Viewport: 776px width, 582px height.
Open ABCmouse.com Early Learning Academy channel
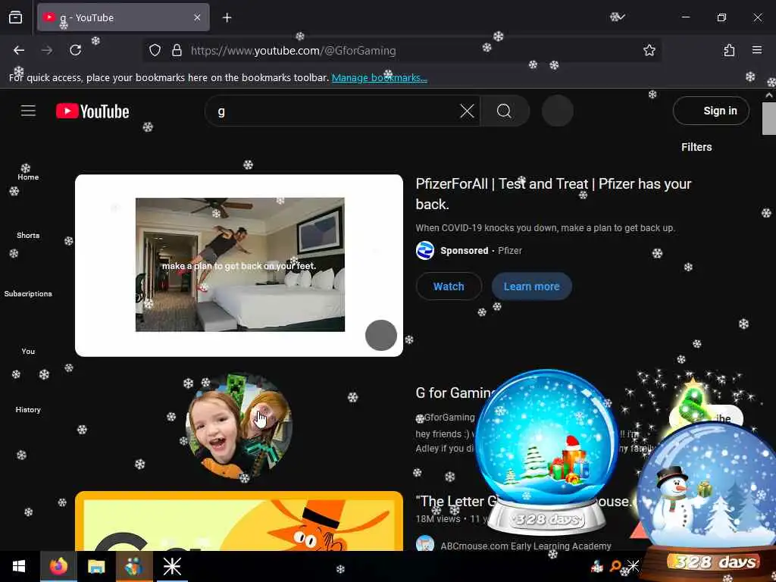click(526, 546)
